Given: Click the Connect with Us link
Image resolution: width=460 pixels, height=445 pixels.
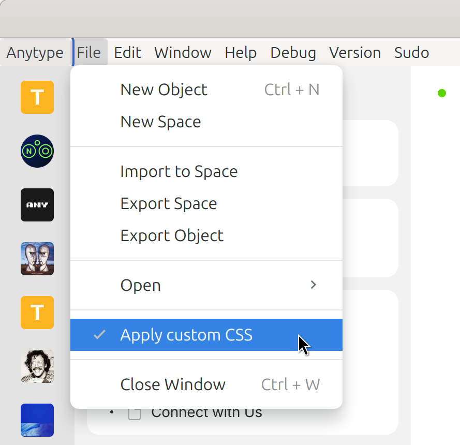Looking at the screenshot, I should (206, 413).
